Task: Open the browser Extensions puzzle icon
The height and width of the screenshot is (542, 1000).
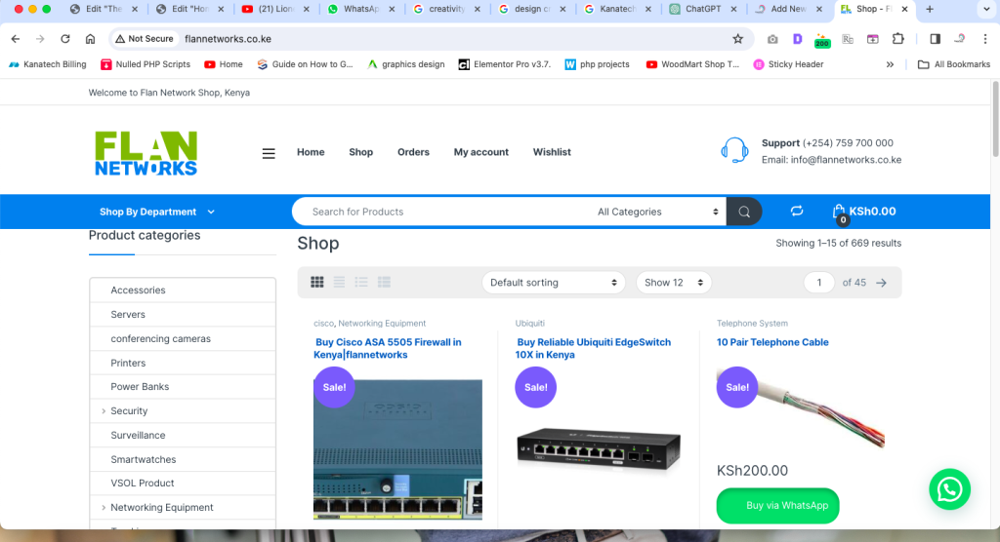Action: tap(898, 39)
